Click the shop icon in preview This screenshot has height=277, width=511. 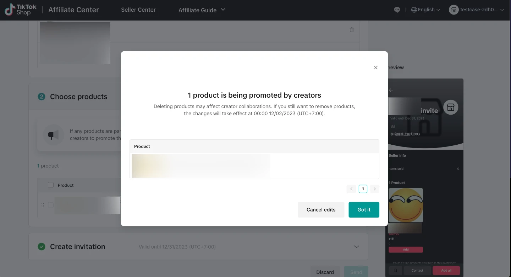(x=451, y=107)
